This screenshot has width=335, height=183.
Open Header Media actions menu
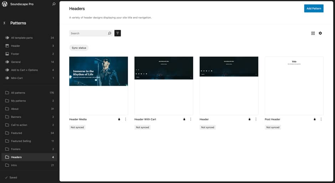coord(125,119)
